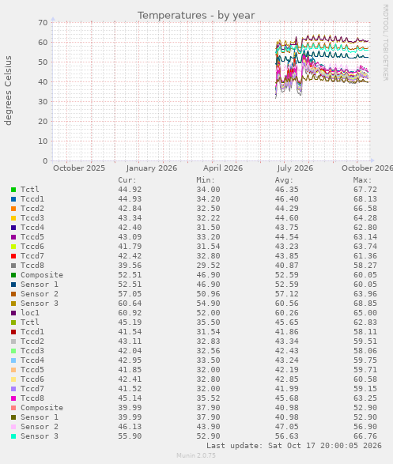Click the Tccd7 avg value 41.99
Screen dimensions: 393x464
287,389
